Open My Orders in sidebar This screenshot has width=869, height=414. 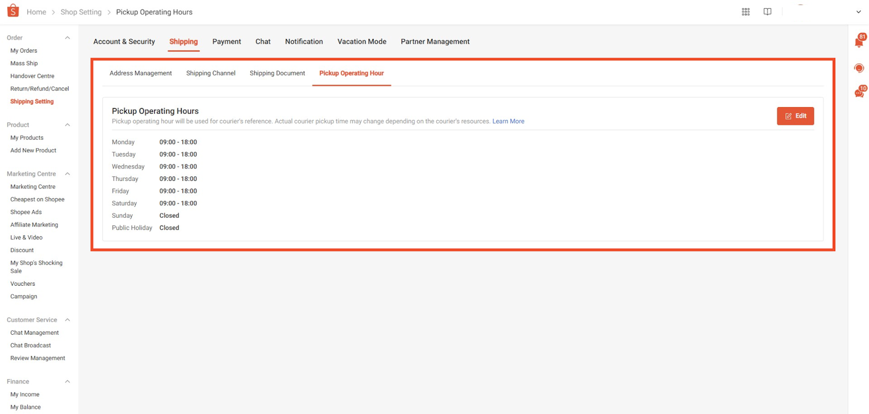(x=24, y=51)
